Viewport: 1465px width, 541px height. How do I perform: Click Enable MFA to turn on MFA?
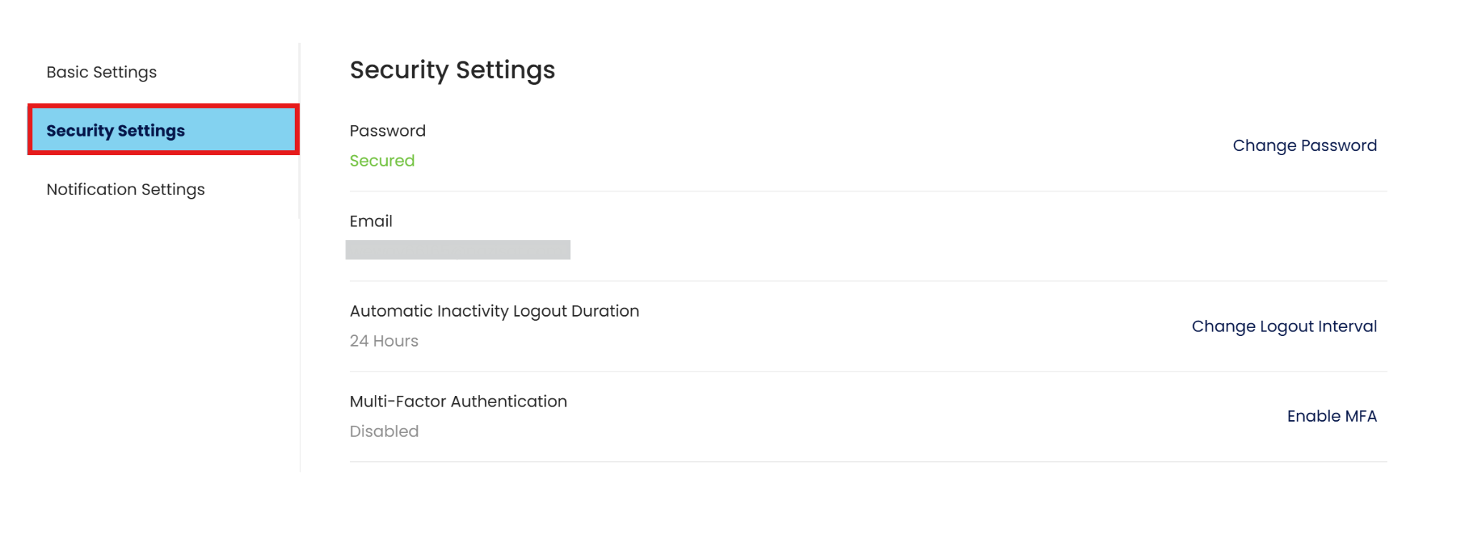1331,417
